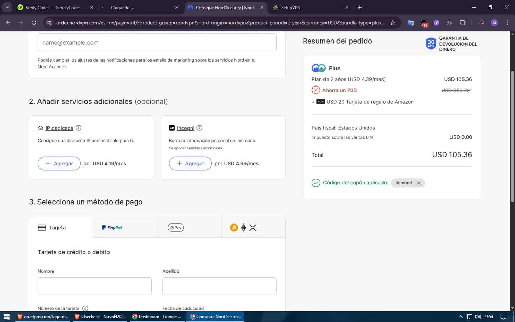View site information icon in address bar
The height and width of the screenshot is (322, 515).
coord(49,23)
